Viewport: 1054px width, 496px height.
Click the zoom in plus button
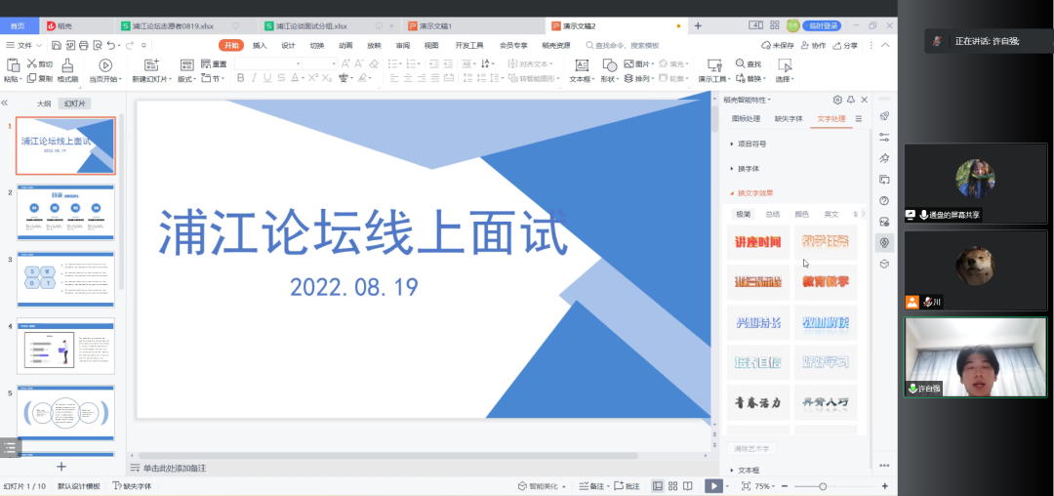[x=884, y=486]
